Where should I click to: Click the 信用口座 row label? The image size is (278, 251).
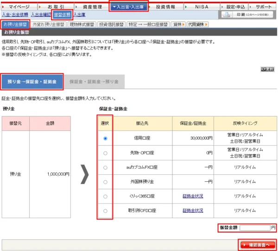click(x=142, y=138)
